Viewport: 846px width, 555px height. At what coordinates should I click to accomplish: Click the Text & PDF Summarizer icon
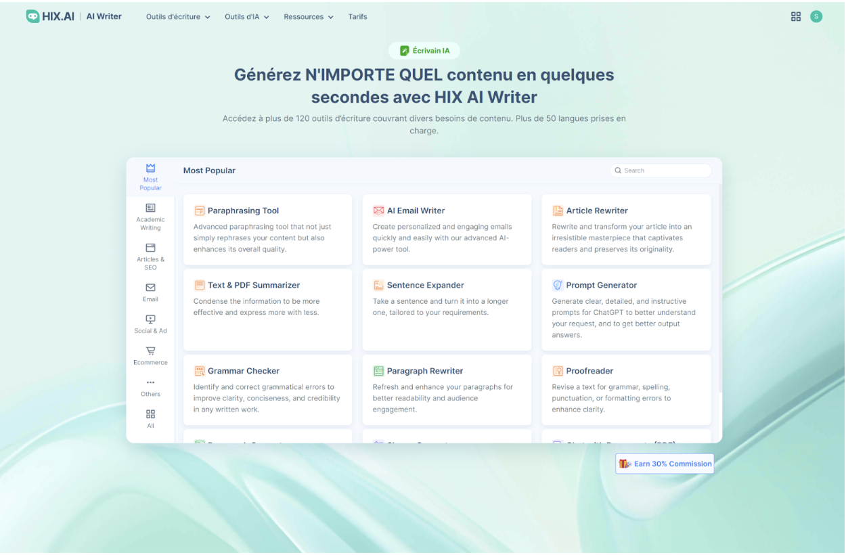pyautogui.click(x=199, y=285)
